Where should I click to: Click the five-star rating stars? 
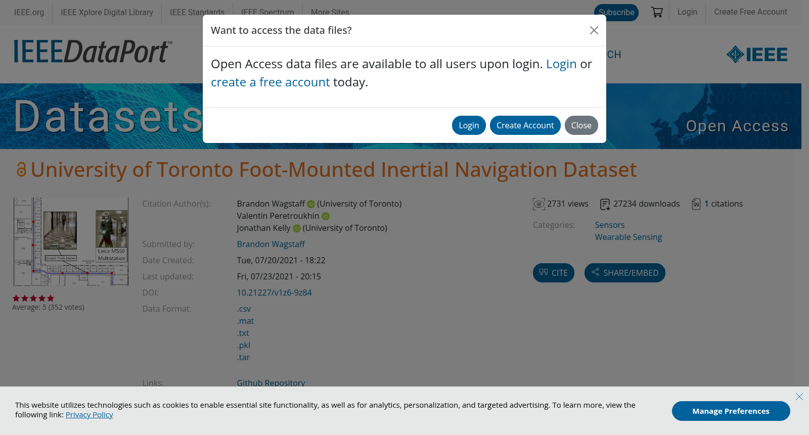pos(33,299)
